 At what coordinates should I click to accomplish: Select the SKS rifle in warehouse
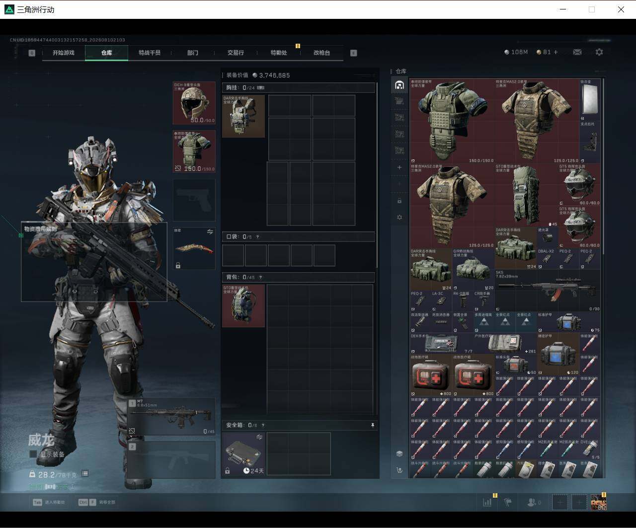(548, 291)
